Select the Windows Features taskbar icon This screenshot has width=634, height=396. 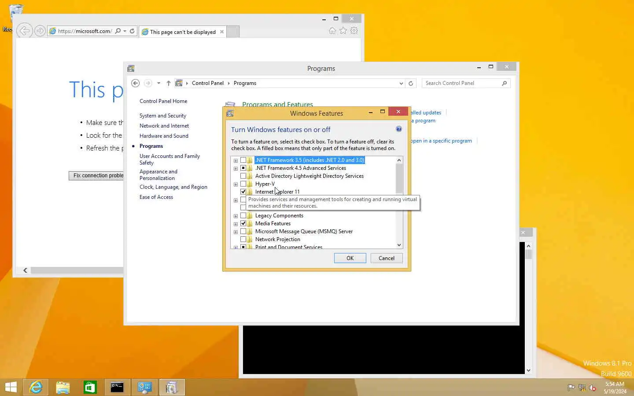pyautogui.click(x=172, y=387)
